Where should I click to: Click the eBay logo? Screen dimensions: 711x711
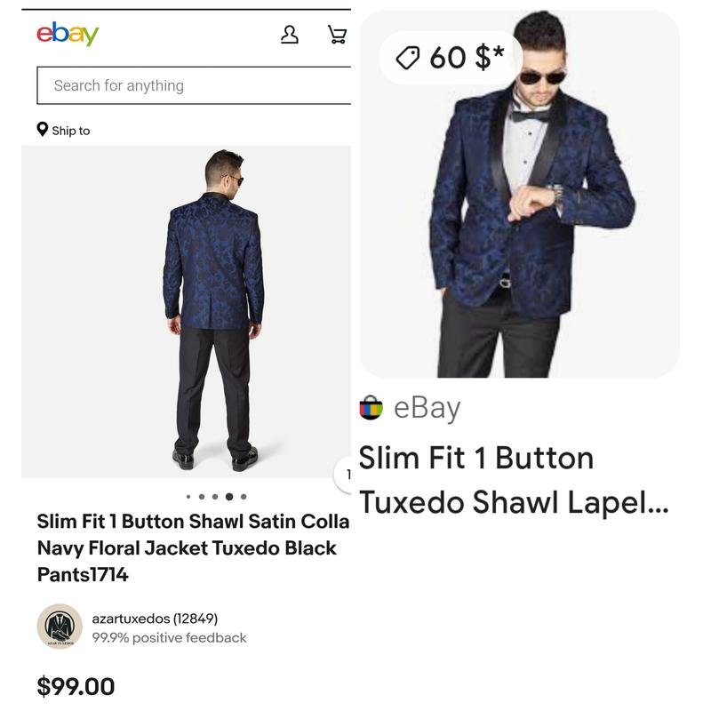(x=68, y=34)
